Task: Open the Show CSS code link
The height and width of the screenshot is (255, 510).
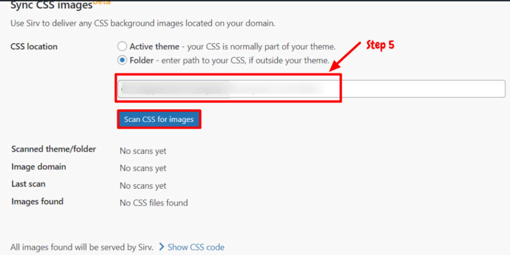Action: coord(196,247)
